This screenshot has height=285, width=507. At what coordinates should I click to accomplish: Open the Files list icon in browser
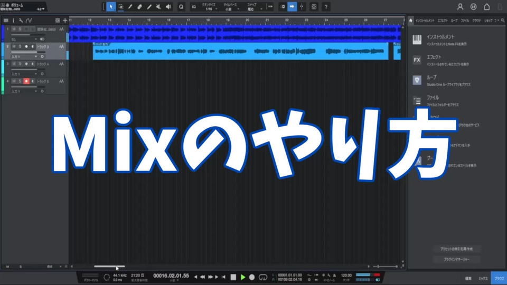[417, 101]
